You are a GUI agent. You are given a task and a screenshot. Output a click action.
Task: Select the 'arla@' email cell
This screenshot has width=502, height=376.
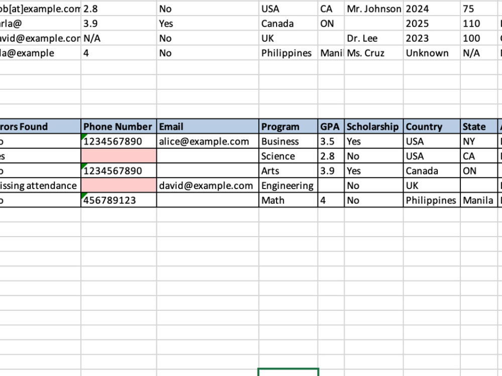(40, 24)
